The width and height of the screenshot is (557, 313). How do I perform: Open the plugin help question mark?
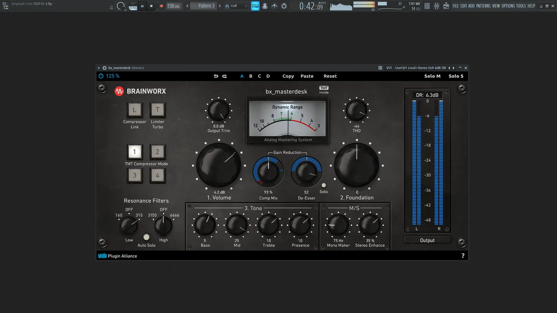pos(463,256)
